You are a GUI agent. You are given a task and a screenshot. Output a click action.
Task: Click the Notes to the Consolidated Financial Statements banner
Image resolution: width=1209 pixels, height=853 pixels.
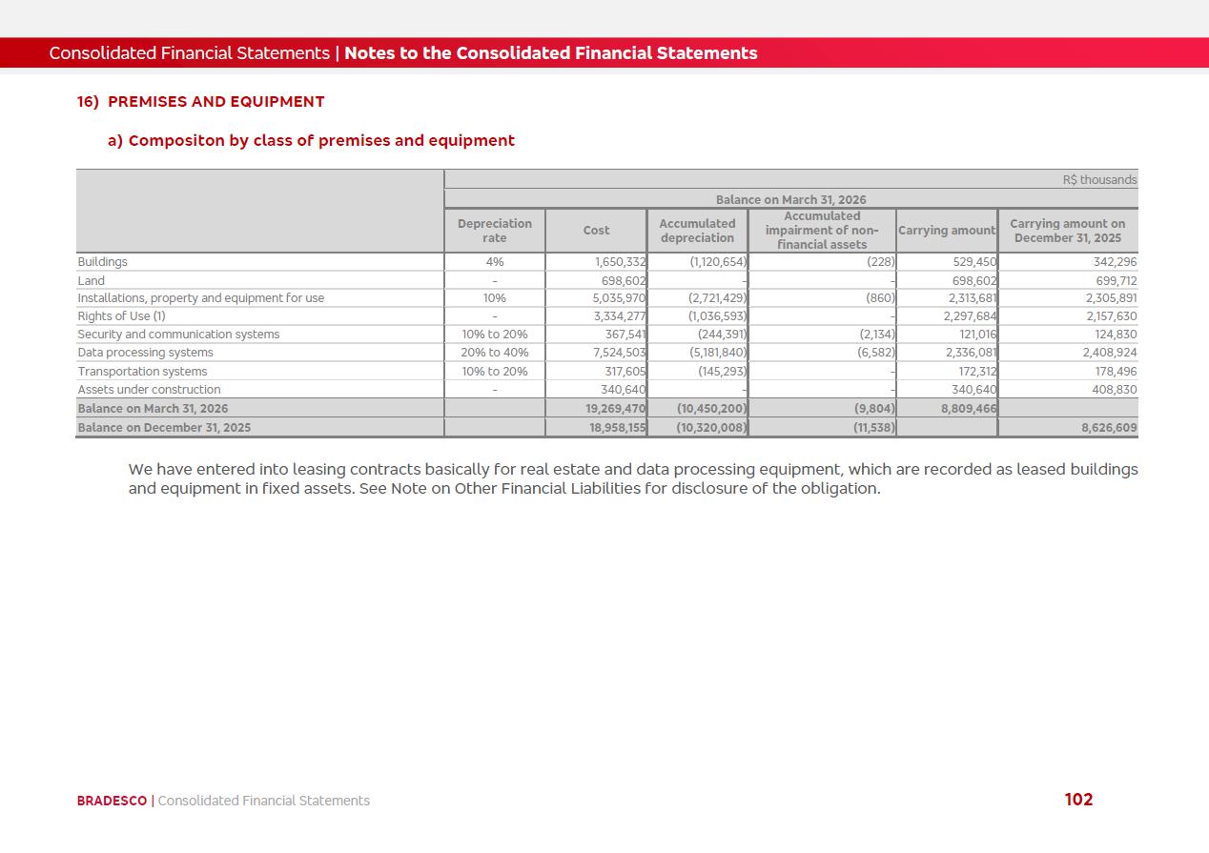[551, 53]
